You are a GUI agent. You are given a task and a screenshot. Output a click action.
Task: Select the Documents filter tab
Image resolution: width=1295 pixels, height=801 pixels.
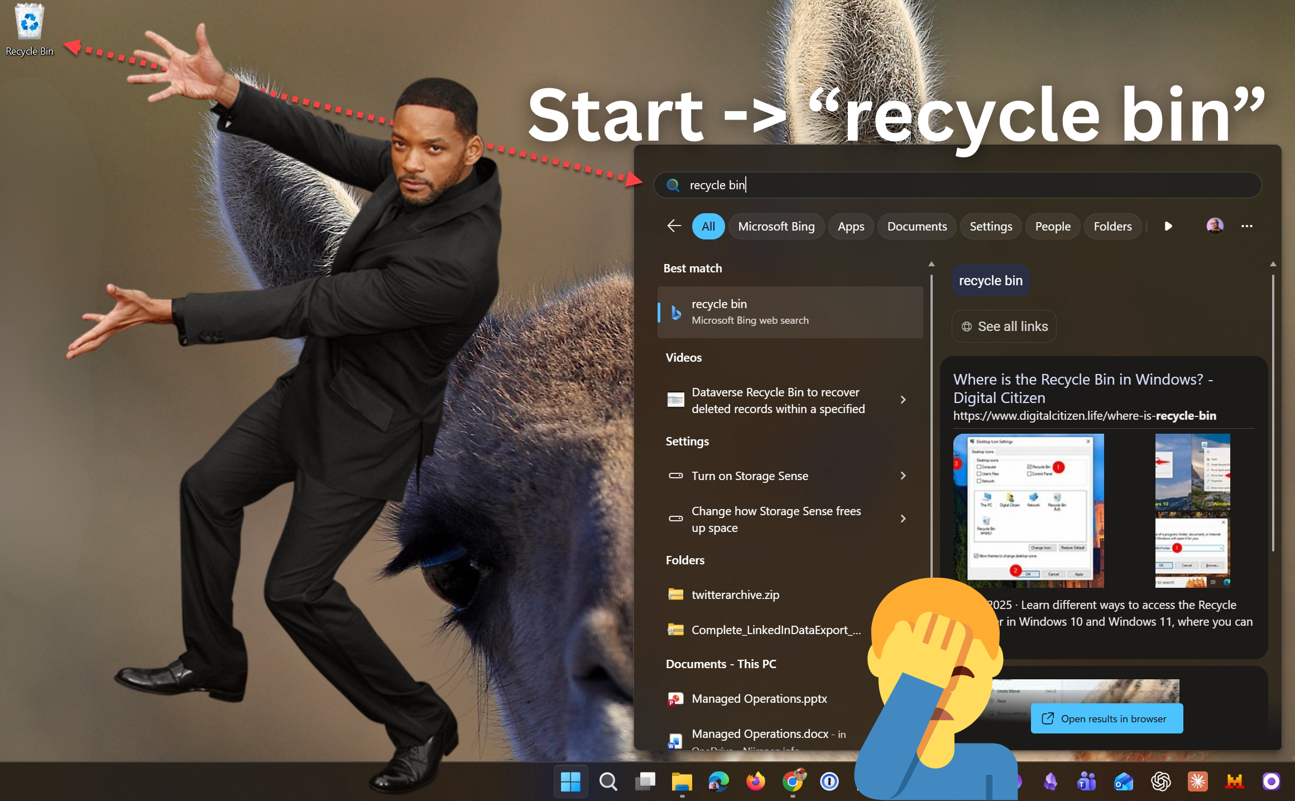(917, 227)
